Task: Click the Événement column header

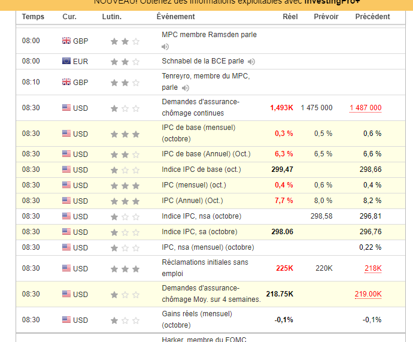Action: 175,17
